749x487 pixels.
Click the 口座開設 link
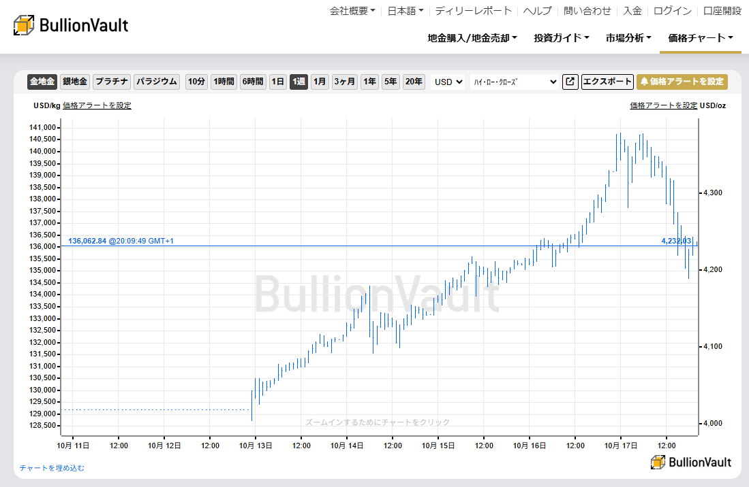tap(722, 11)
